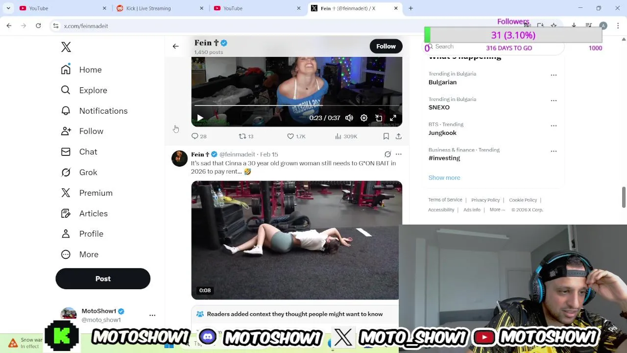Play the paused video
This screenshot has width=627, height=353.
pos(200,118)
